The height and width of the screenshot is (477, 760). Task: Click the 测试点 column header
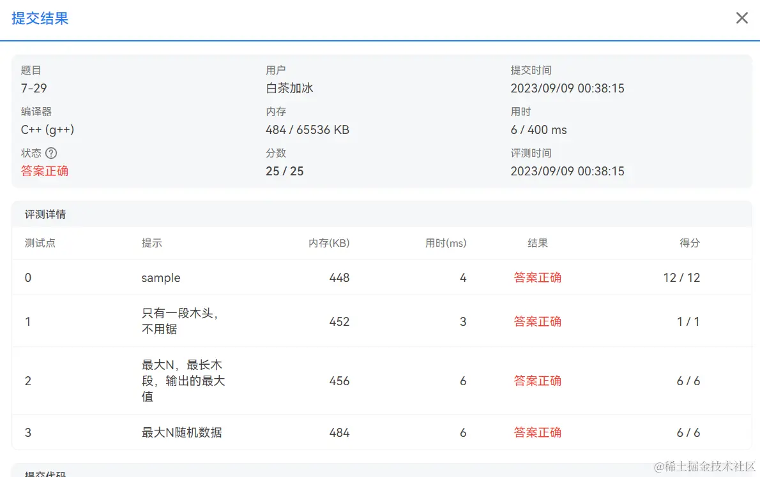[40, 243]
